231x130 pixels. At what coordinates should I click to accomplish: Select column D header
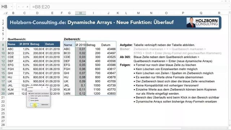(x=37, y=13)
